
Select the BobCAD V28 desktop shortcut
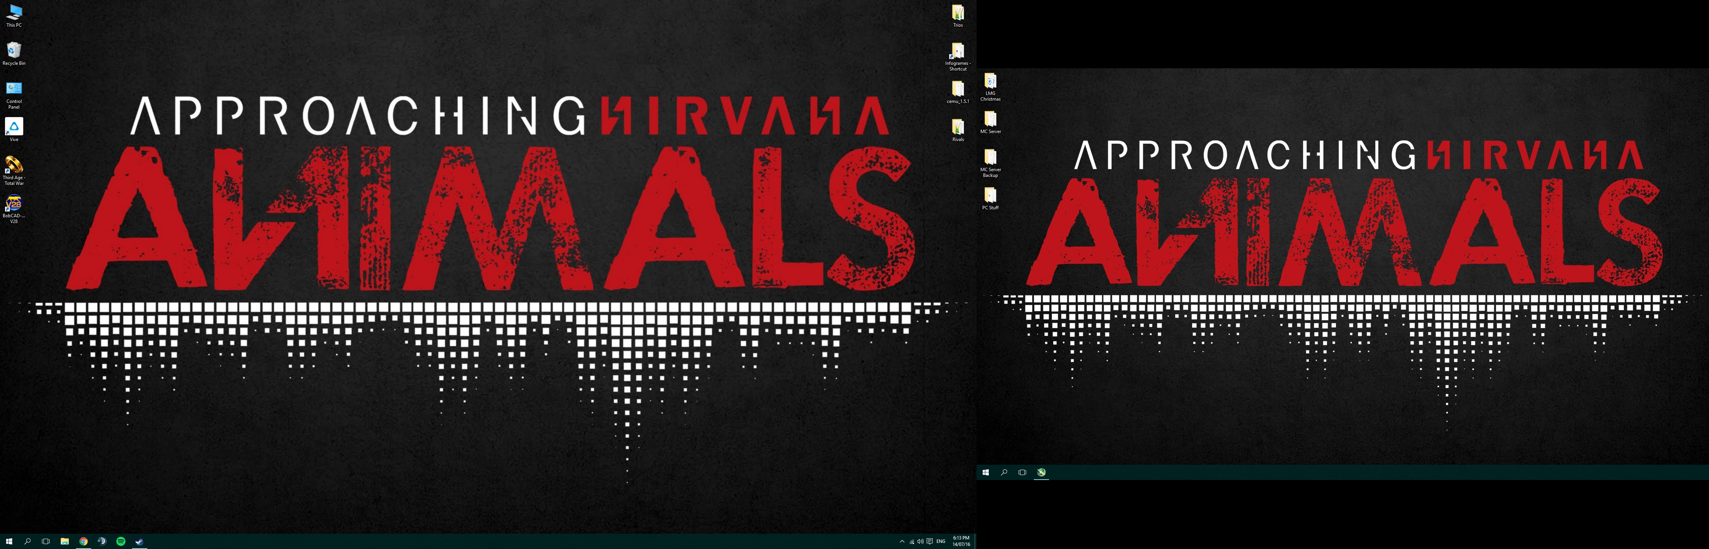tap(14, 209)
